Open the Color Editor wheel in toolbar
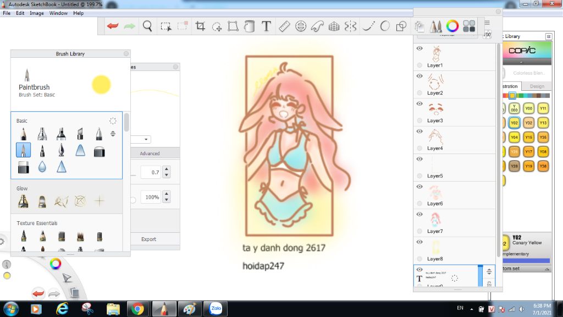Screen dimensions: 563x317 (x=452, y=26)
